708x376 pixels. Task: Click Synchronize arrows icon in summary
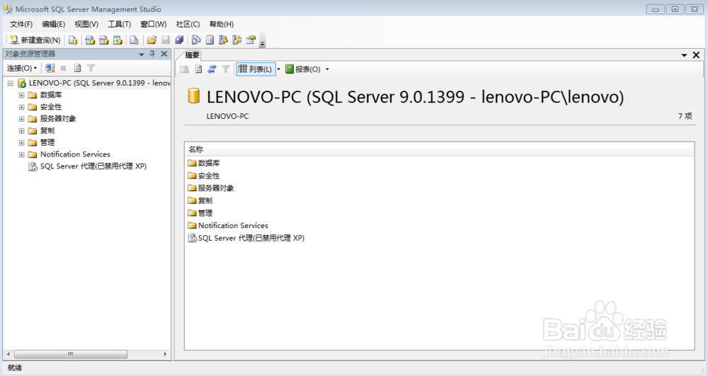coord(212,69)
